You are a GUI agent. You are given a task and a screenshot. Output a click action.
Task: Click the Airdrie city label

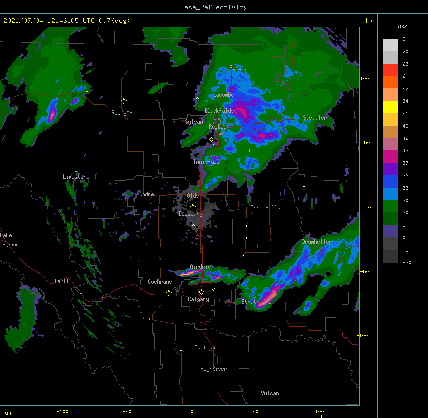[201, 267]
